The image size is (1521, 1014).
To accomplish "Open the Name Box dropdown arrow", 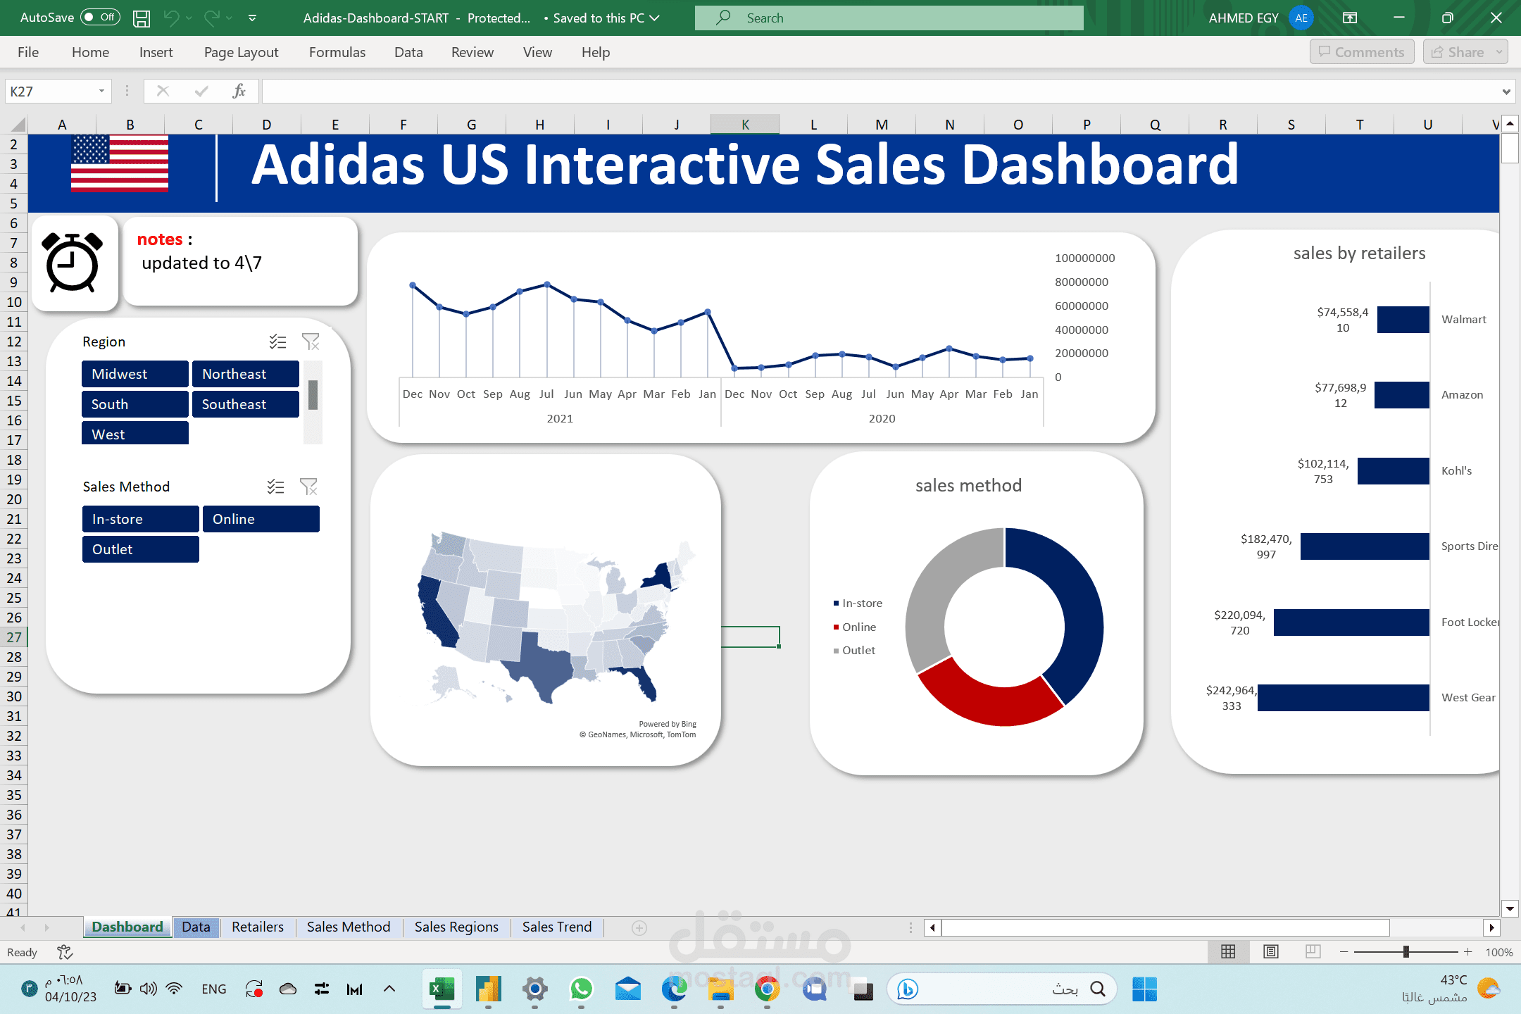I will [x=101, y=92].
